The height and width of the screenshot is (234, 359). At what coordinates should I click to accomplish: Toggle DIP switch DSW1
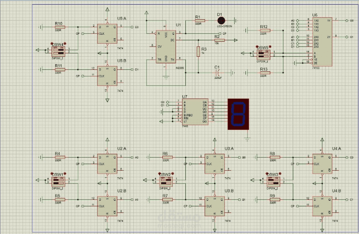click(58, 182)
